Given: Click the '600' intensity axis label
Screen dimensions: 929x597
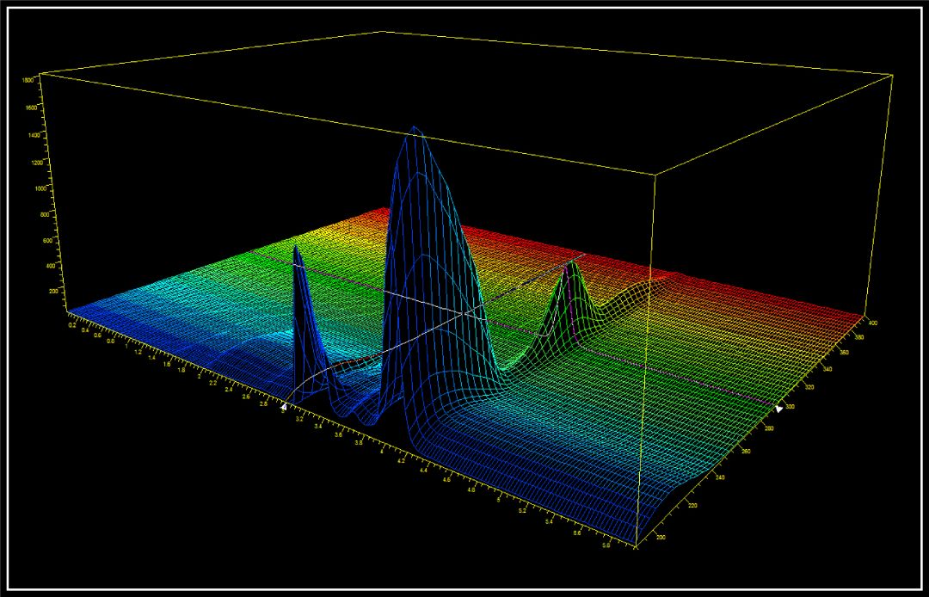Looking at the screenshot, I should [x=47, y=241].
